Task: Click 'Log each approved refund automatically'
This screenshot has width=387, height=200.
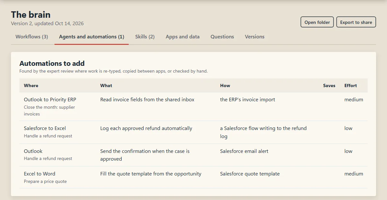Action: [x=146, y=128]
